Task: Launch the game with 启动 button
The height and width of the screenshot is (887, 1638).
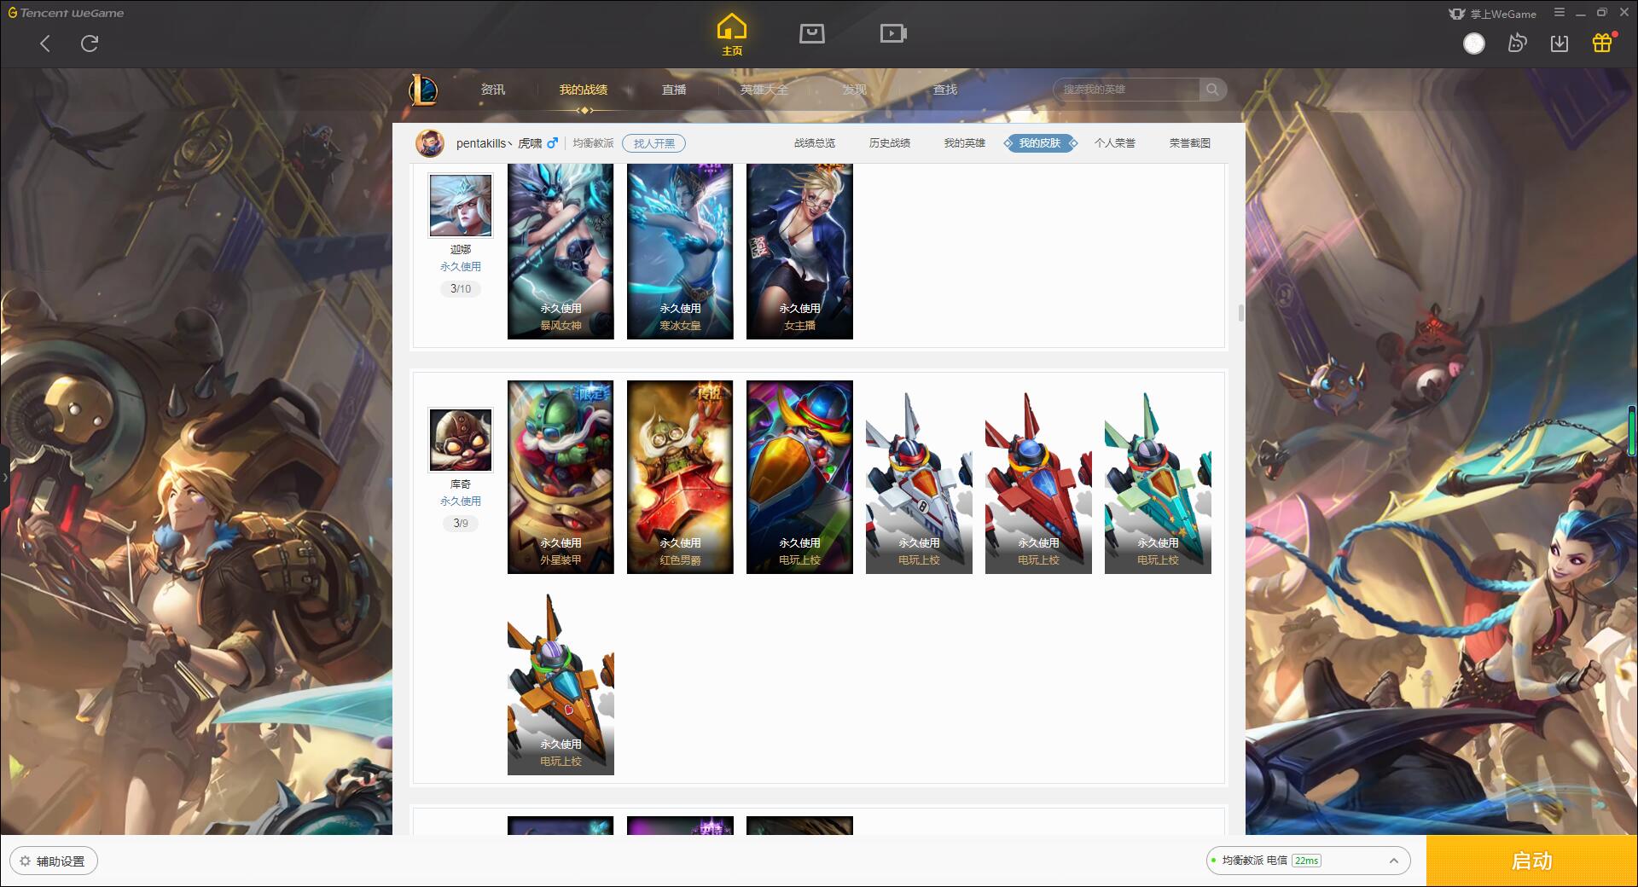Action: (x=1531, y=861)
